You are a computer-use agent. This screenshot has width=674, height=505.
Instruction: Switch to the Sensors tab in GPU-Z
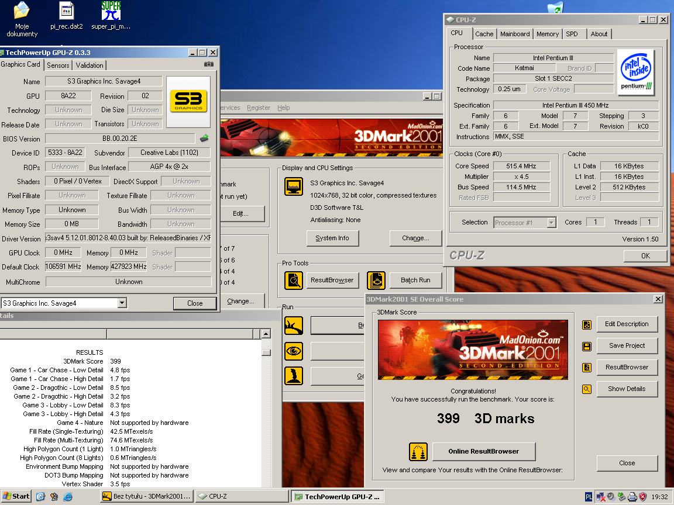click(58, 65)
